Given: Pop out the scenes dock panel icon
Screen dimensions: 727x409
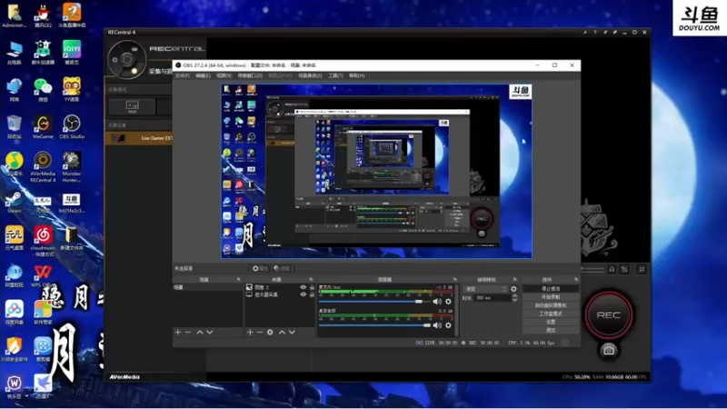Looking at the screenshot, I should pyautogui.click(x=238, y=279).
